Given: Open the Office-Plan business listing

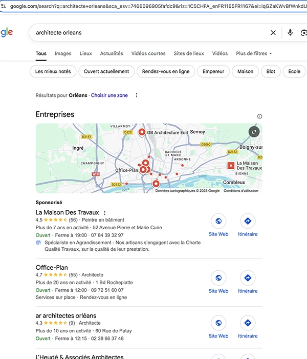Looking at the screenshot, I should (52, 268).
